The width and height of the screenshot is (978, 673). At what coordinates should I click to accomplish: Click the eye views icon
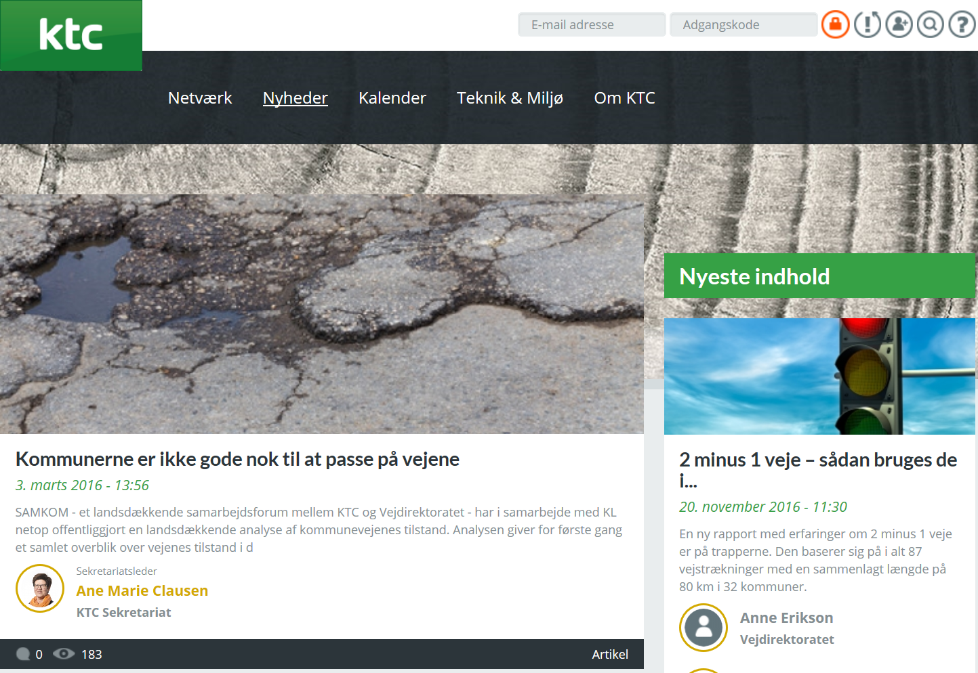pos(64,654)
